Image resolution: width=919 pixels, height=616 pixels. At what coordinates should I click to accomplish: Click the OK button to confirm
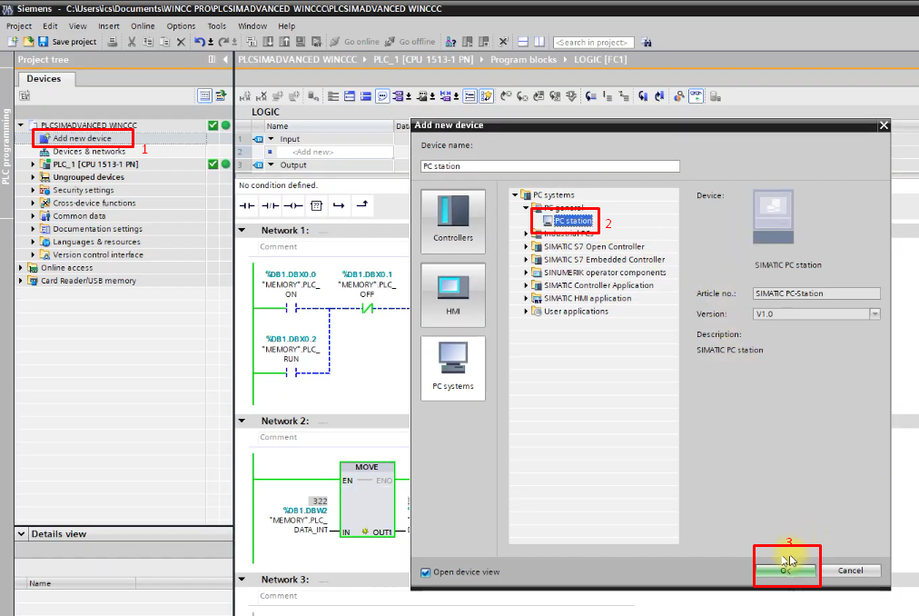point(786,570)
